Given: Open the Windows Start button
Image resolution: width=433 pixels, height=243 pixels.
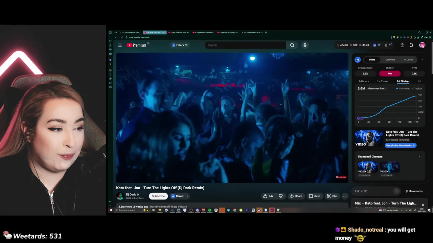Looking at the screenshot, I should (111, 210).
